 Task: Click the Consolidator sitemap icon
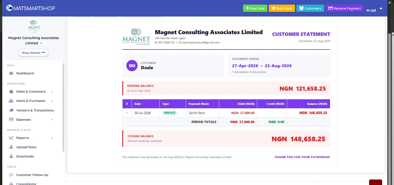click(x=11, y=184)
